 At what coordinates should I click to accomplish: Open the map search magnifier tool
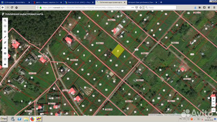point(5,20)
